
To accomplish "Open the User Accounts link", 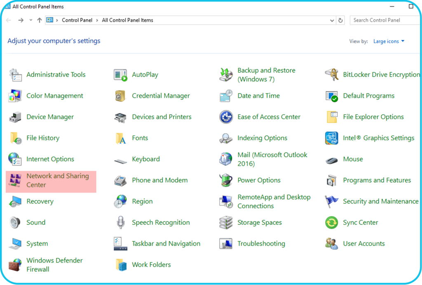I will point(364,244).
